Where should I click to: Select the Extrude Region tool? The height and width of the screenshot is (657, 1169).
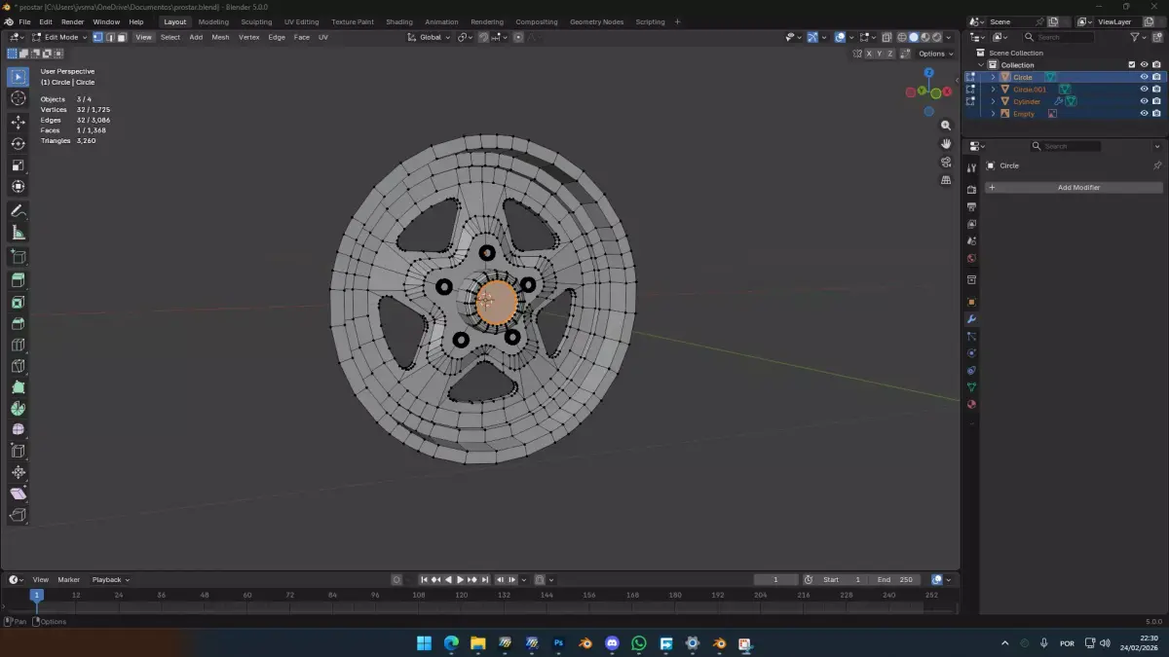click(x=19, y=281)
